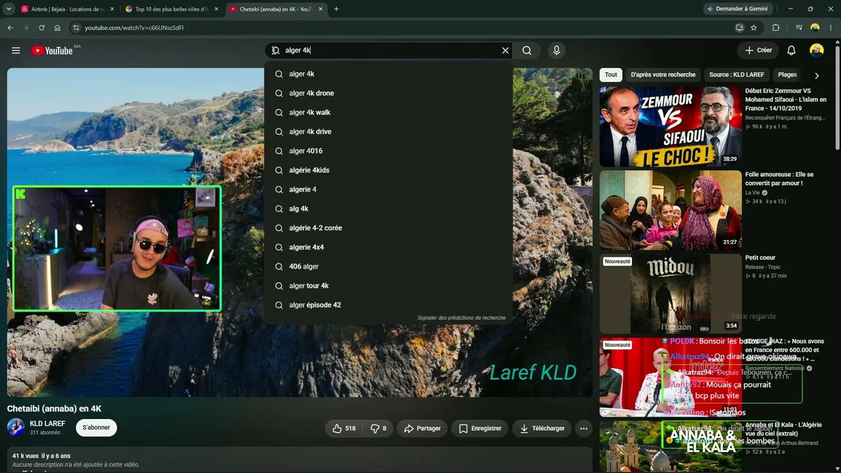
Task: Open the browser home page
Action: coord(57,28)
